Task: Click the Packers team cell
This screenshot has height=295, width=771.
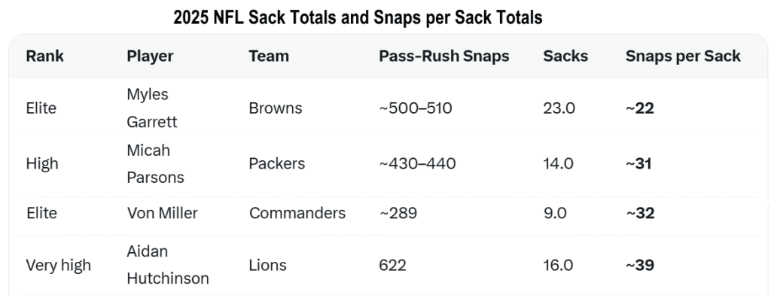Action: (x=277, y=163)
